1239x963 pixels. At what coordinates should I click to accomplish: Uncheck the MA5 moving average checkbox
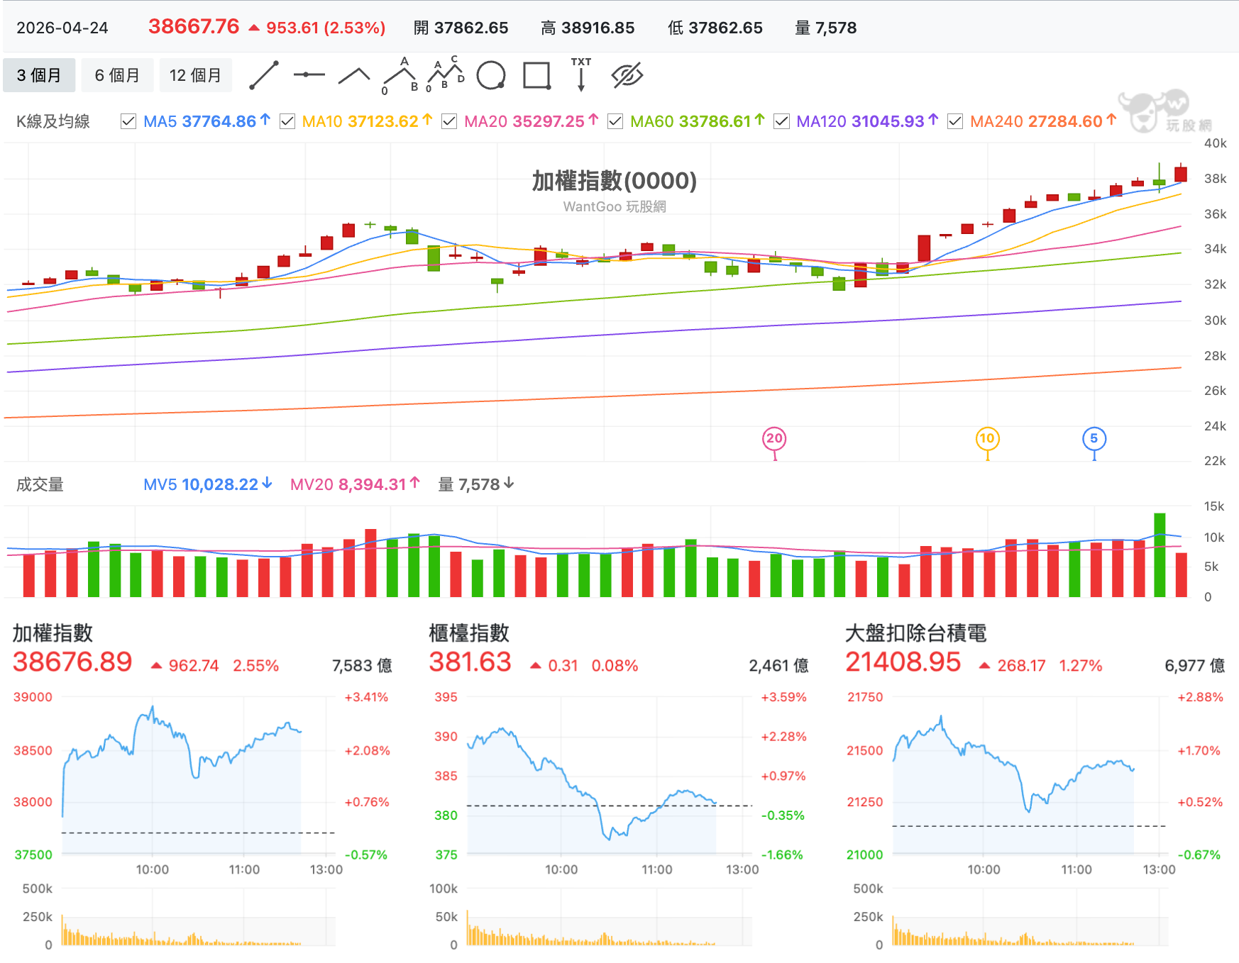128,122
